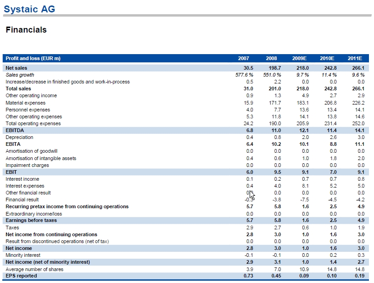Click Net income from continuing operations label
This screenshot has width=374, height=283.
51,234
